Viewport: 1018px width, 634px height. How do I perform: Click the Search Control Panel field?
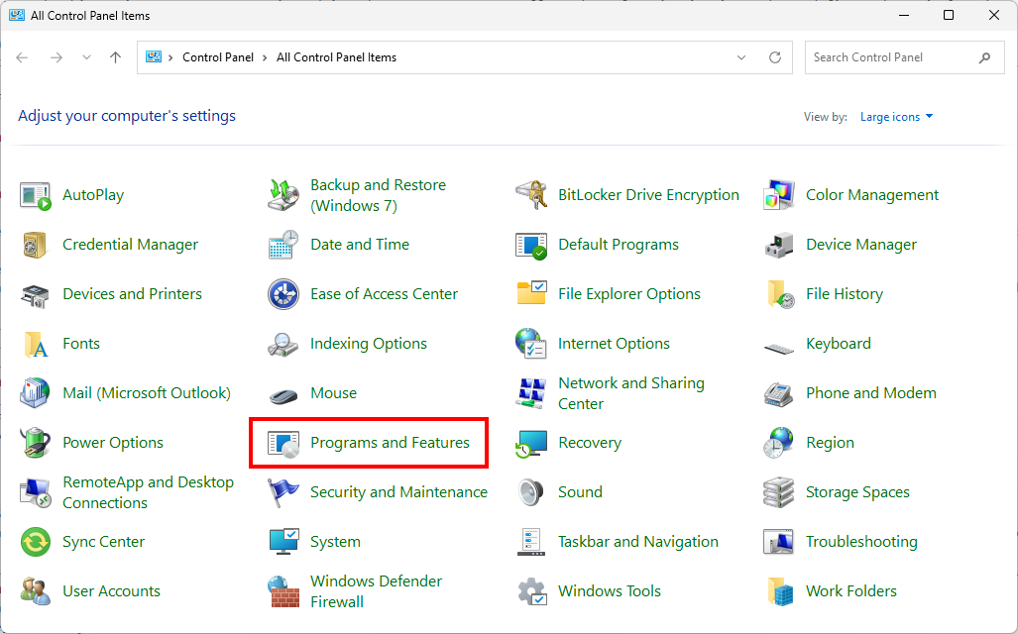(892, 57)
